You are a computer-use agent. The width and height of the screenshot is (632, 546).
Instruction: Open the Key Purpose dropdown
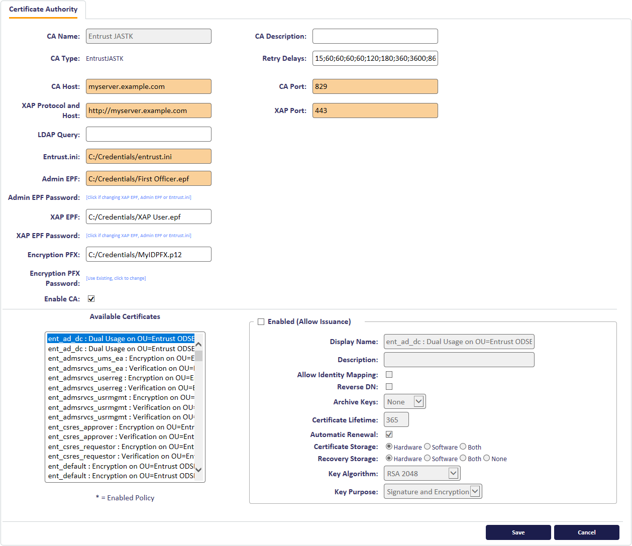pyautogui.click(x=433, y=491)
